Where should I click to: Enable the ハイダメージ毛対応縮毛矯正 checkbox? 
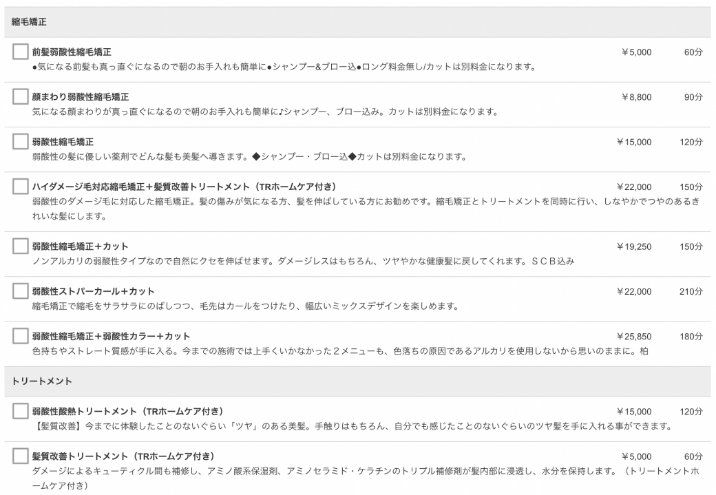tap(21, 187)
